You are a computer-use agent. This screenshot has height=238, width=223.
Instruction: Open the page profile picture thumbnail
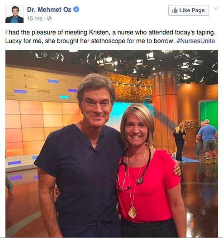point(14,14)
